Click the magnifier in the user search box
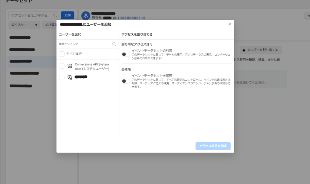 (114, 44)
